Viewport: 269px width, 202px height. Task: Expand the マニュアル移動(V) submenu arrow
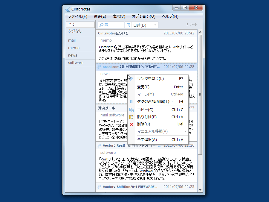click(185, 132)
